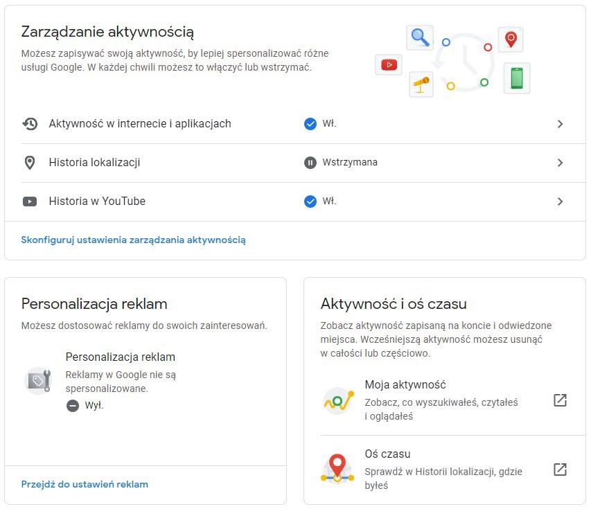This screenshot has height=509, width=591.
Task: Click Wł. status for Historia w YouTube
Action: (329, 202)
